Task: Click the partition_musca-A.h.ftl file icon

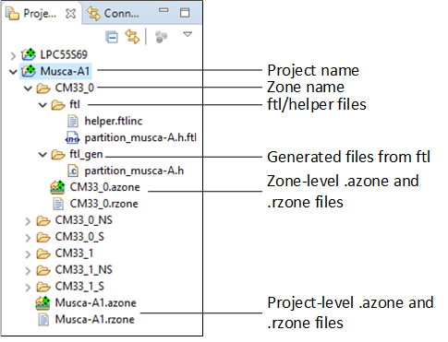Action: tap(72, 137)
